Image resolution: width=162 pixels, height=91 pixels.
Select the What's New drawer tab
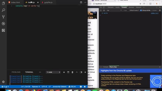pyautogui.click(x=113, y=67)
